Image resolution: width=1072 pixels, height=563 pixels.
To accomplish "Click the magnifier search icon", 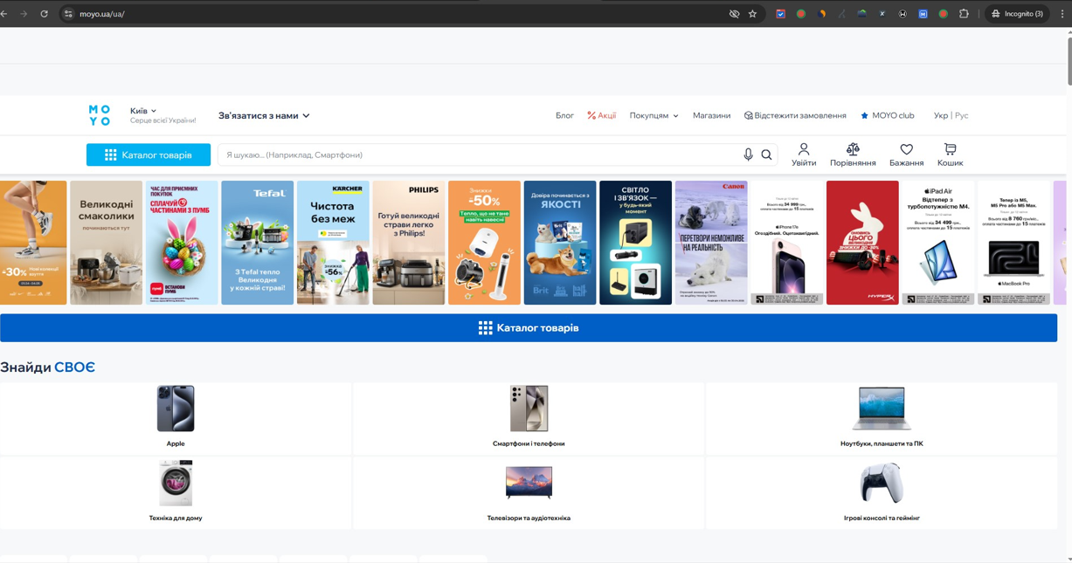I will click(766, 155).
